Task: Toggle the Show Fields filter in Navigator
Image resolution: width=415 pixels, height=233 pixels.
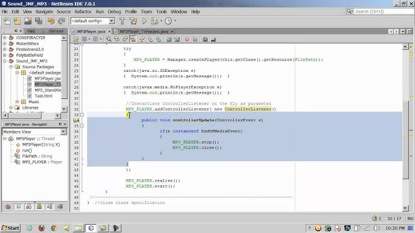Action: point(19,206)
